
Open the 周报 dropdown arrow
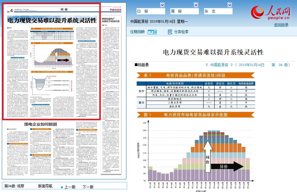pos(196,5)
